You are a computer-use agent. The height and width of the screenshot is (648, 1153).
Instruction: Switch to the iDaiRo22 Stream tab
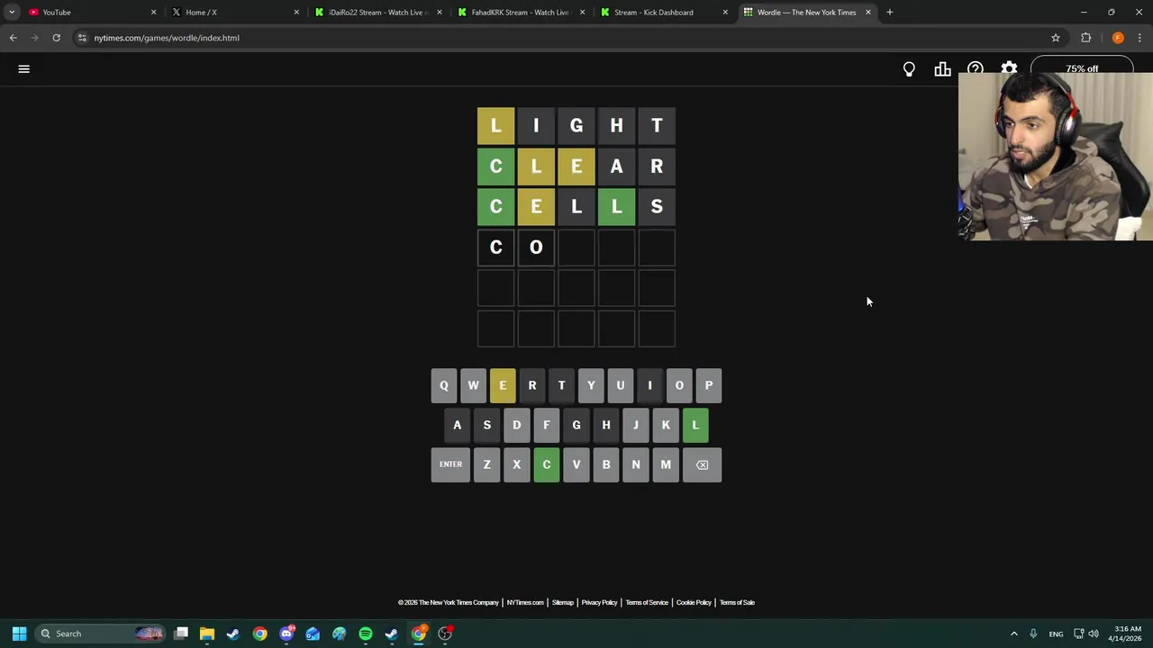point(377,13)
